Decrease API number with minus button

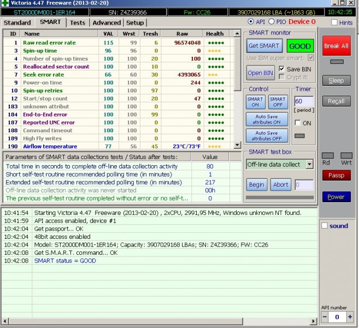(325, 317)
